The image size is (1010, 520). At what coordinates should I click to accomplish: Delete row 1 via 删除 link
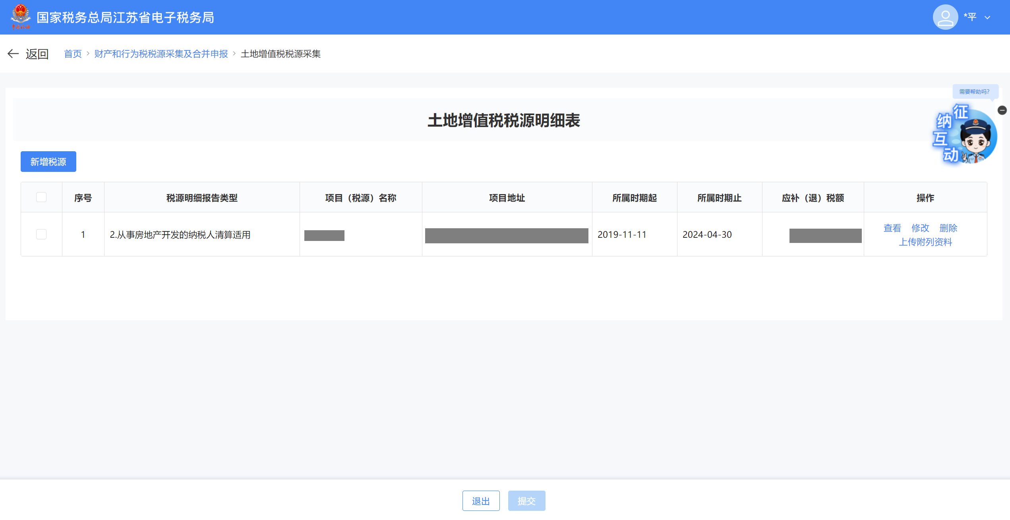tap(948, 228)
